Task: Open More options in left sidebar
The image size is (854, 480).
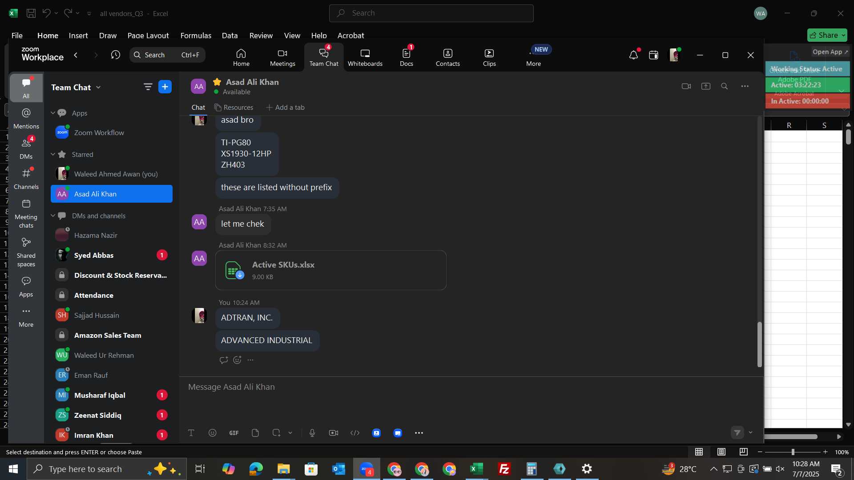Action: point(26,317)
